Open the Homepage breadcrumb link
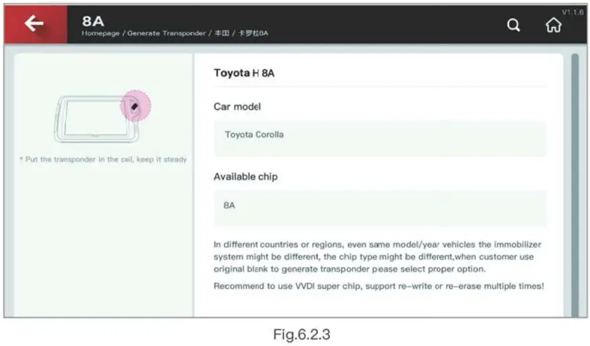This screenshot has width=590, height=346. click(x=100, y=34)
